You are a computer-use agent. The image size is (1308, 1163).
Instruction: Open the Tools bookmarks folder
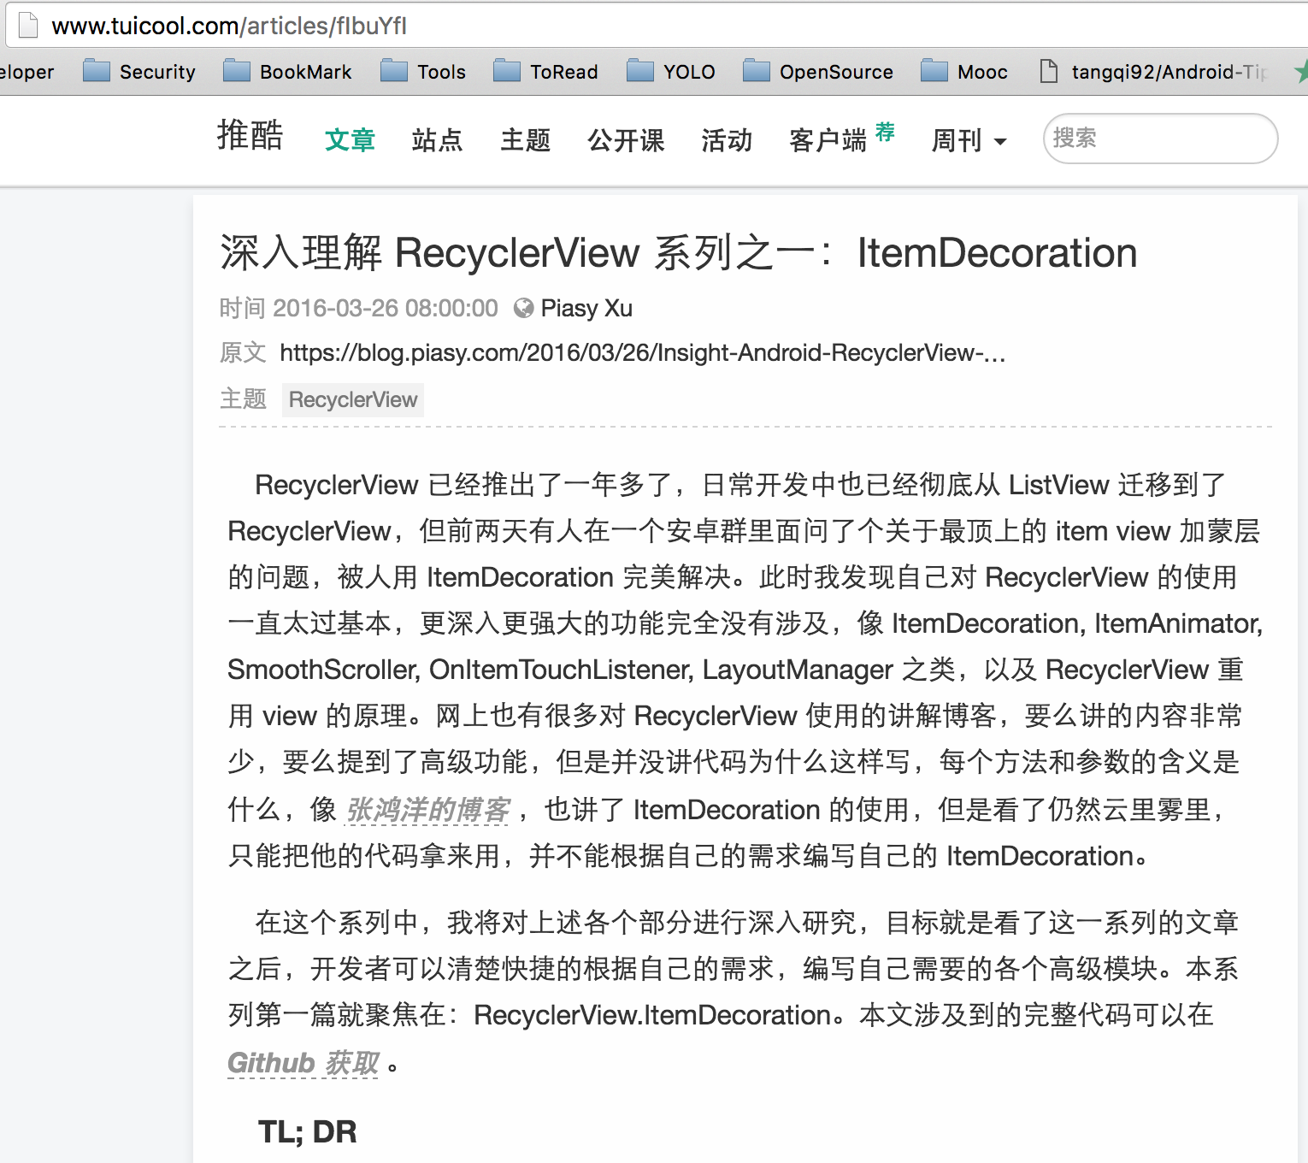coord(424,72)
